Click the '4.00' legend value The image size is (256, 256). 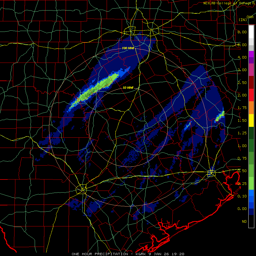(242, 57)
